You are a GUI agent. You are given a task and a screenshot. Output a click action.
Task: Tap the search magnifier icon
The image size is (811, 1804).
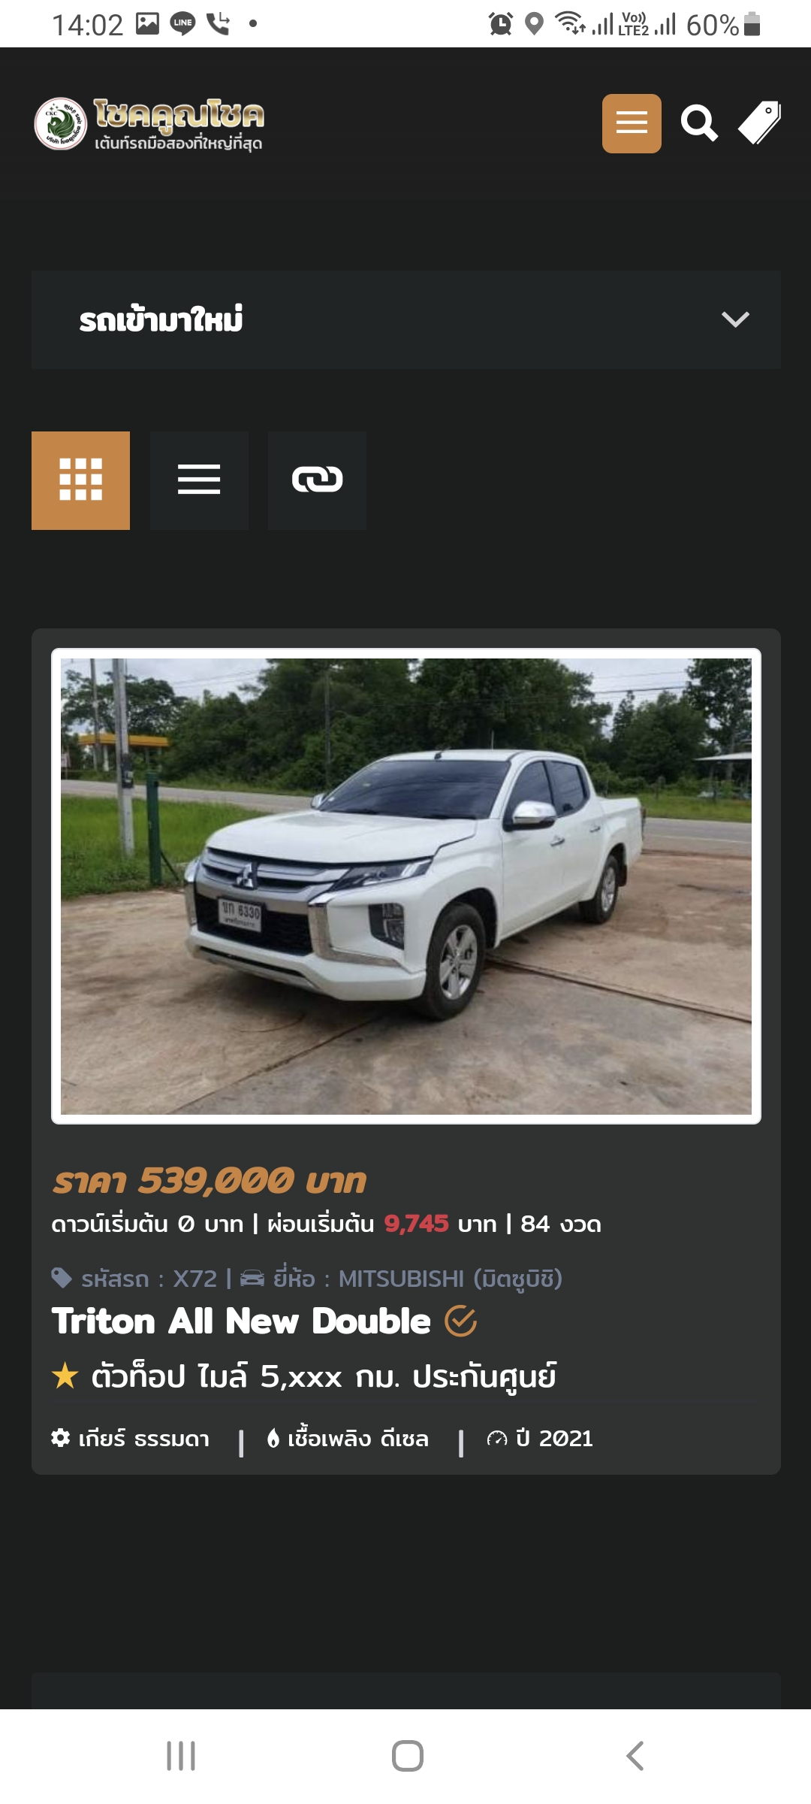(699, 123)
